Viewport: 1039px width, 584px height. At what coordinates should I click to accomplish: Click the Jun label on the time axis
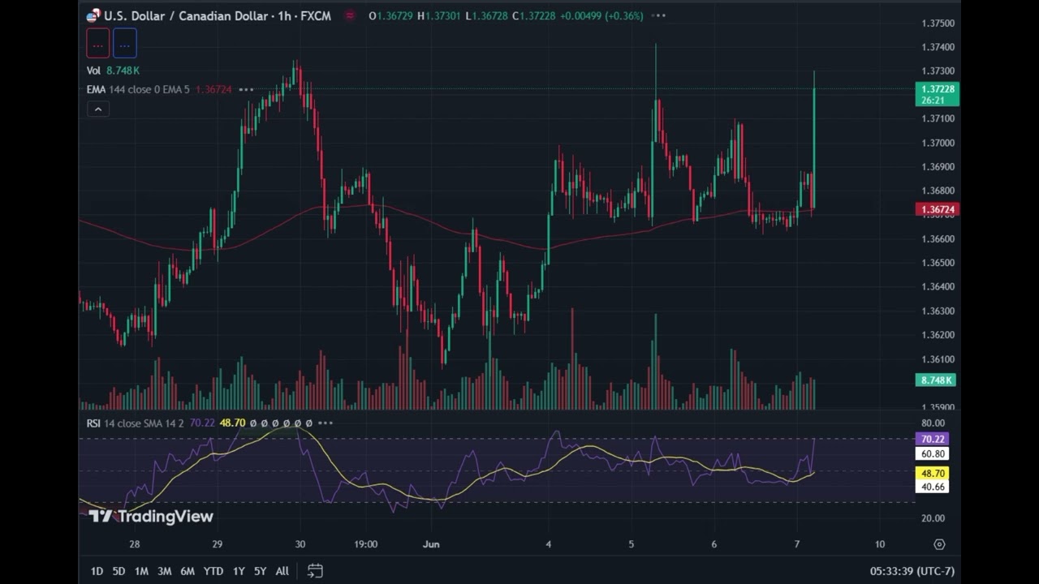click(431, 544)
